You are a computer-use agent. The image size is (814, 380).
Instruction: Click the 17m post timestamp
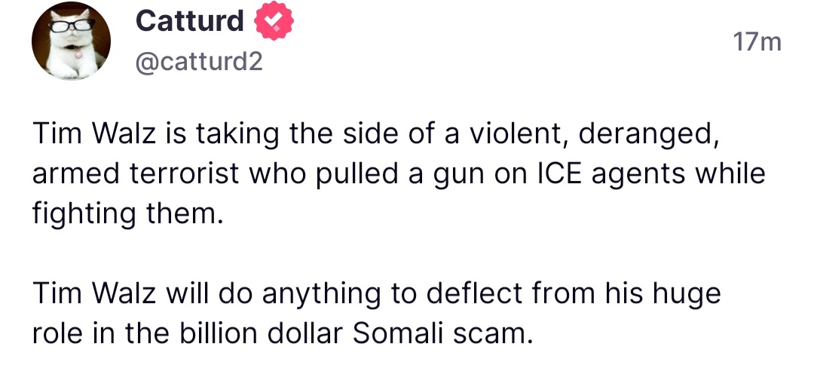coord(757,42)
